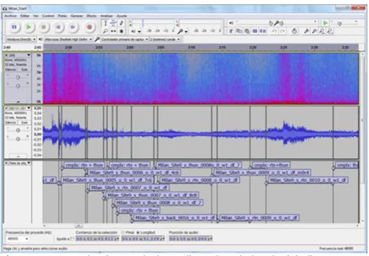The image size is (369, 256).
Task: Click Silencio on the waveform track
Action: (10, 123)
